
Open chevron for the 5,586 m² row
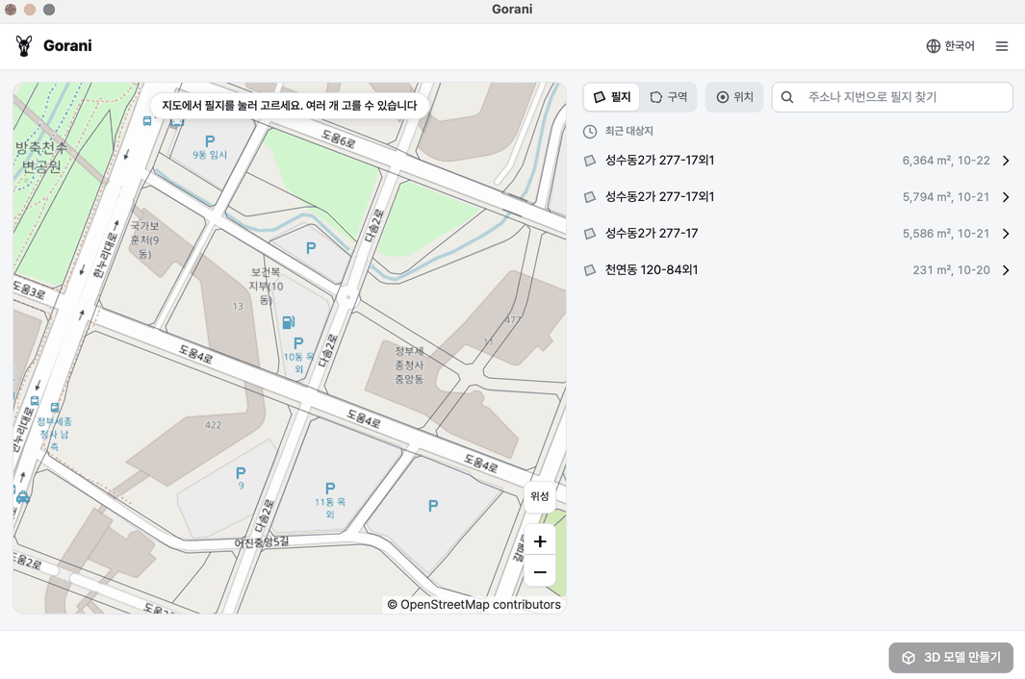[x=1006, y=234]
